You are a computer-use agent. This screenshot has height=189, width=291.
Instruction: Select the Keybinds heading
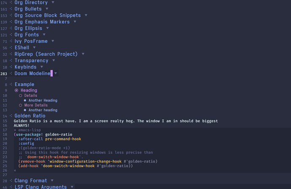click(x=25, y=67)
